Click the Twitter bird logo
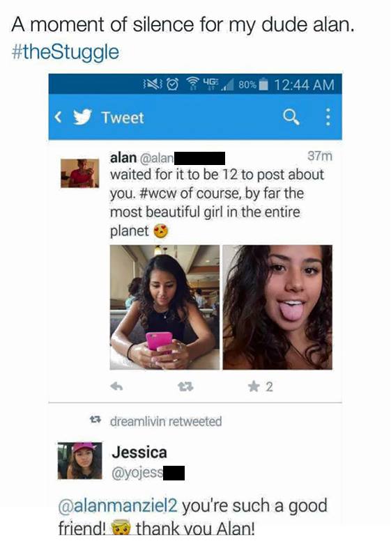The height and width of the screenshot is (557, 391). pyautogui.click(x=82, y=117)
